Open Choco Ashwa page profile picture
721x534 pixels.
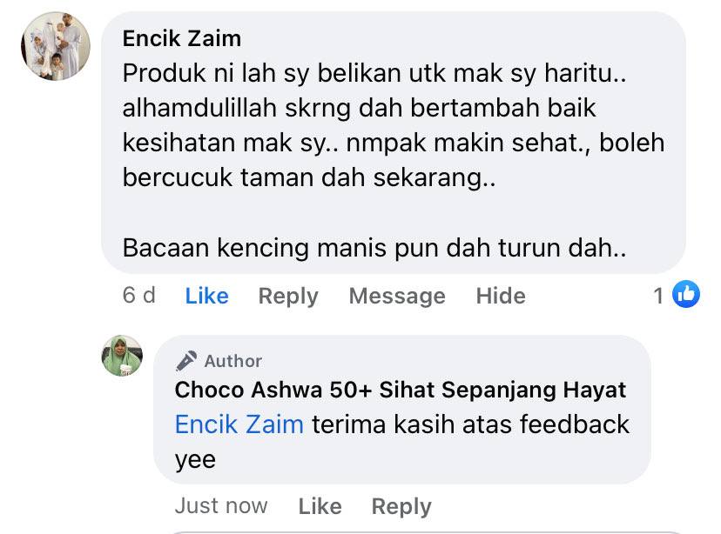(122, 356)
